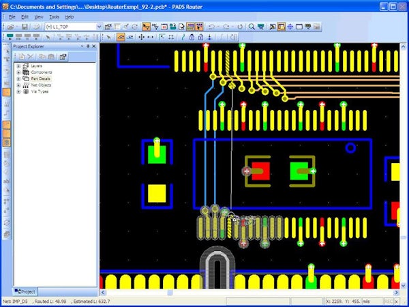Image resolution: width=409 pixels, height=307 pixels.
Task: Click the blue four-arrow pan icon
Action: pyautogui.click(x=290, y=27)
